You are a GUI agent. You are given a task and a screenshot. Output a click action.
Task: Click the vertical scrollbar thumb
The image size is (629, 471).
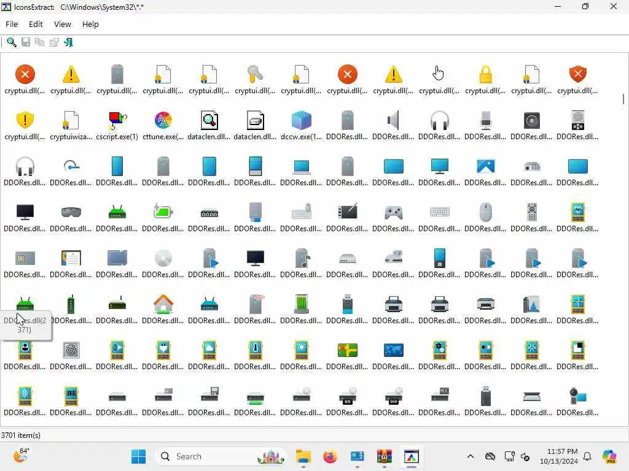click(623, 99)
